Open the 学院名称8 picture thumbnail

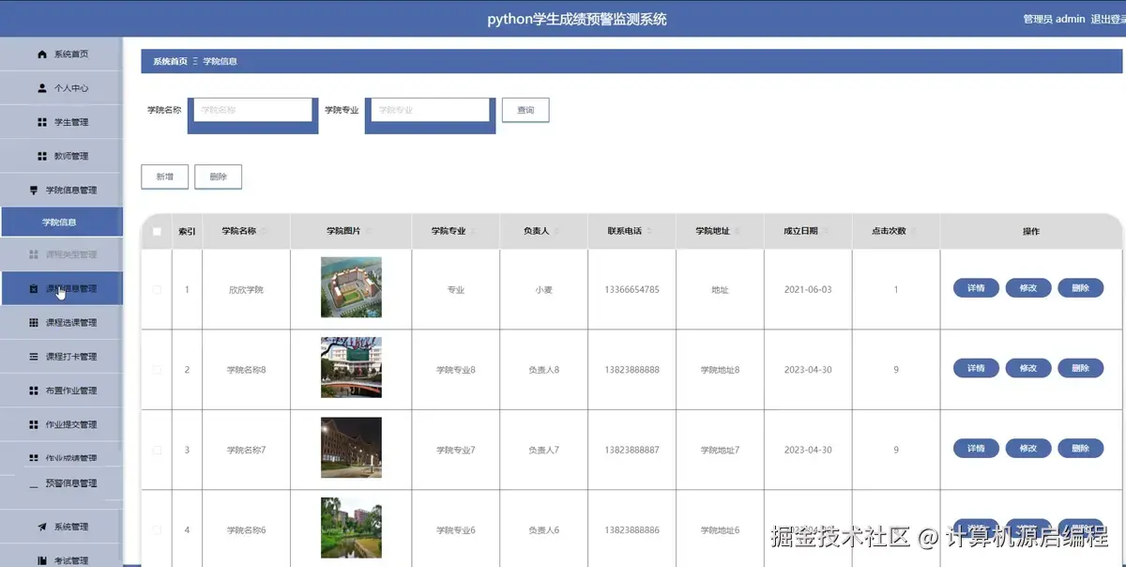[x=351, y=367]
